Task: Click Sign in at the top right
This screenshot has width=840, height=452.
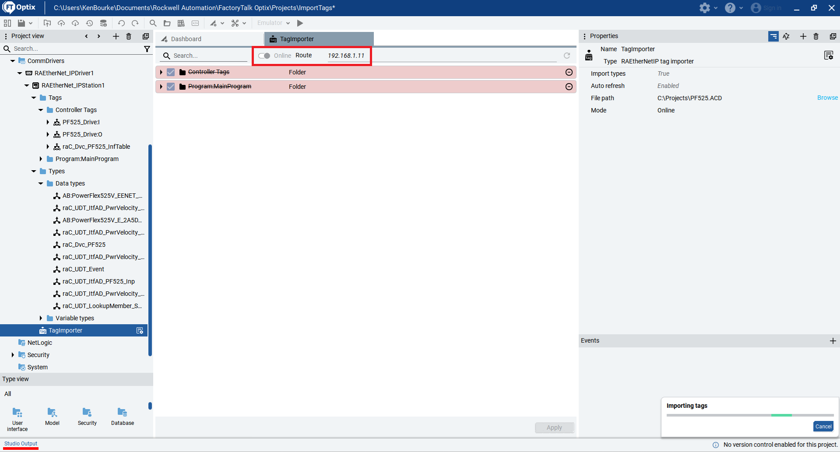Action: (766, 8)
